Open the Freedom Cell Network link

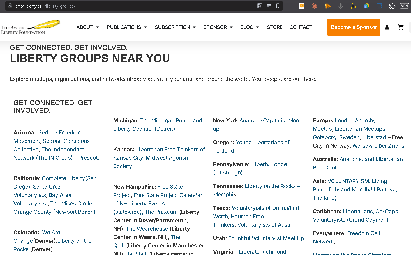[x=347, y=237]
